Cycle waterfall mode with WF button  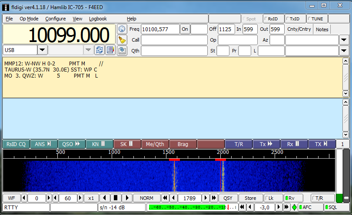pyautogui.click(x=12, y=198)
